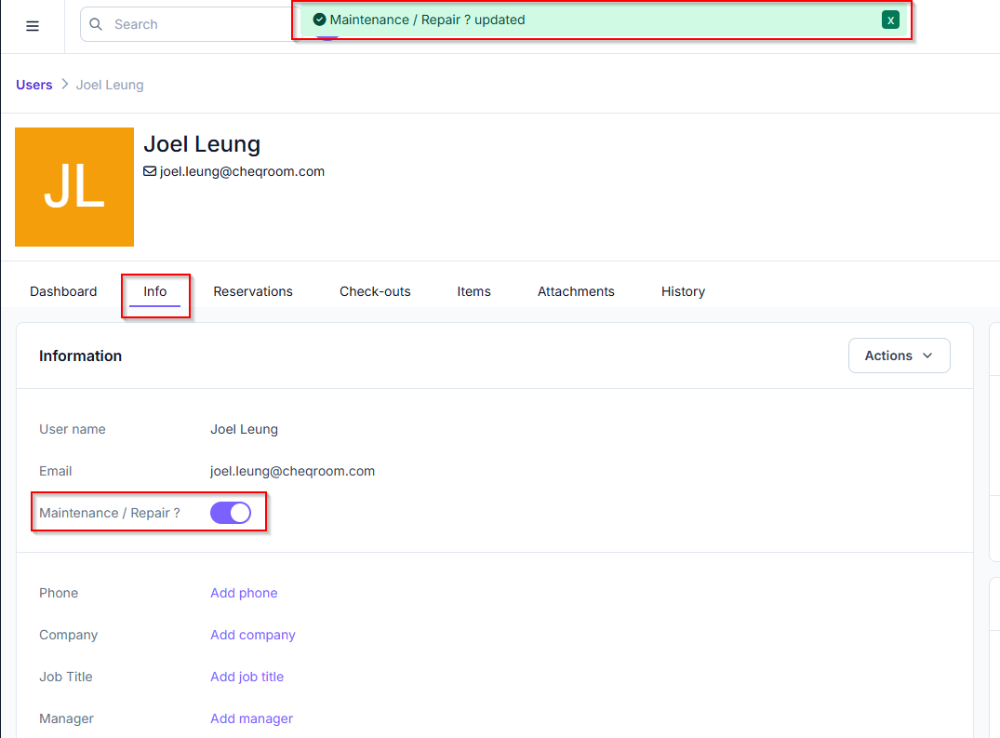The width and height of the screenshot is (1000, 738).
Task: Select the Info tab
Action: [x=155, y=291]
